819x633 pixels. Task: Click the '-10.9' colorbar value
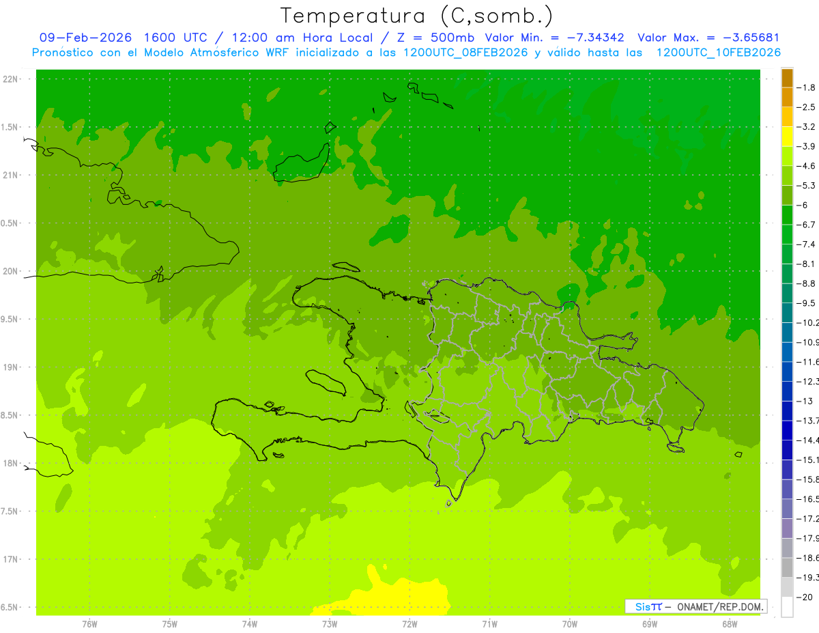[808, 342]
